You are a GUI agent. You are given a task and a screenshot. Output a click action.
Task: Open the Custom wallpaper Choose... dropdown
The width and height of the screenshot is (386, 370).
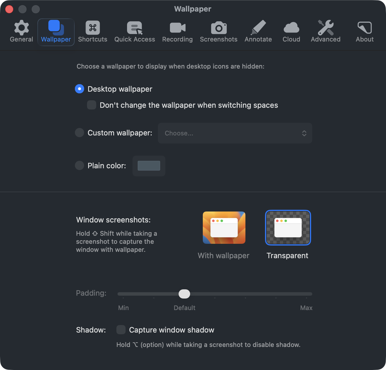[235, 133]
